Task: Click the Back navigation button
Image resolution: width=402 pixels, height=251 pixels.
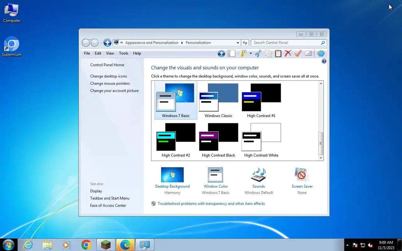Action: pyautogui.click(x=86, y=43)
